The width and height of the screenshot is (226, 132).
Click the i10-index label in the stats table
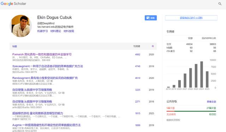point(171,51)
